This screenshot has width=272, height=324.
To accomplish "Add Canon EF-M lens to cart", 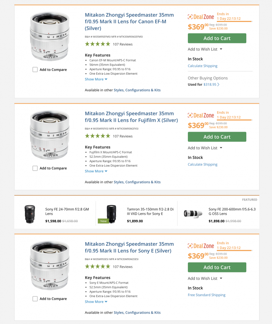I will 217,38.
